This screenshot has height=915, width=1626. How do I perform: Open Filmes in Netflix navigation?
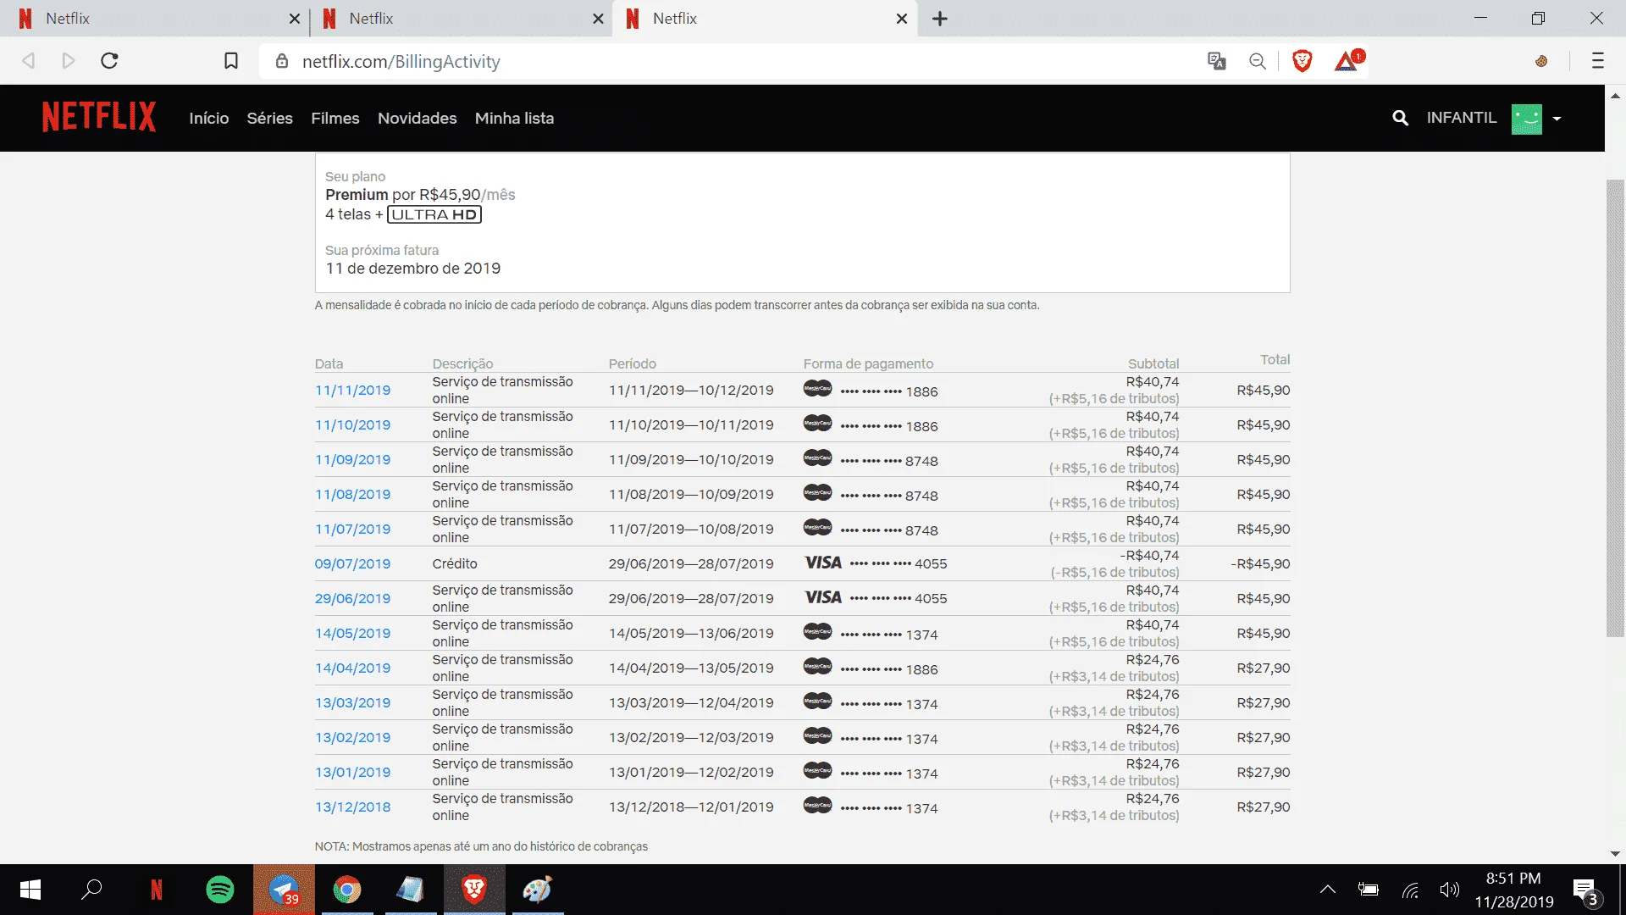point(335,119)
